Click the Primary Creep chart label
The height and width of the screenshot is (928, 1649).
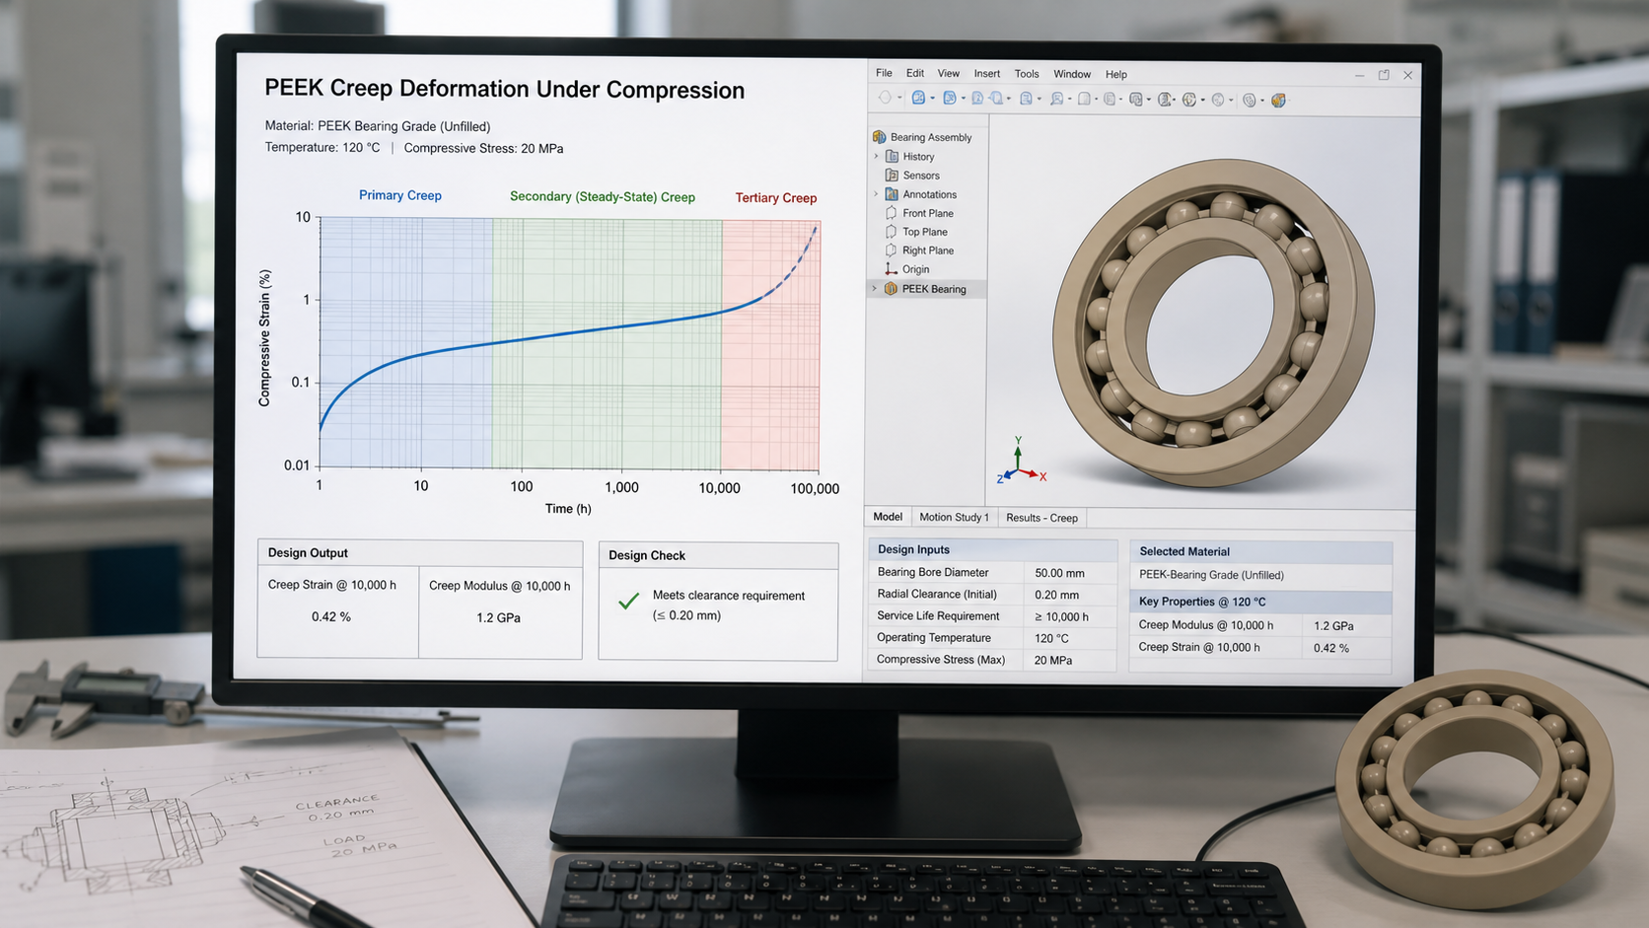click(x=400, y=195)
